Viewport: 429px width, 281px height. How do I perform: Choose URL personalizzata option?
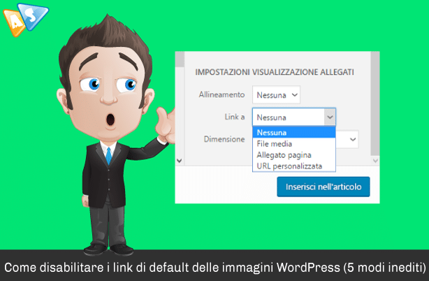click(x=294, y=166)
